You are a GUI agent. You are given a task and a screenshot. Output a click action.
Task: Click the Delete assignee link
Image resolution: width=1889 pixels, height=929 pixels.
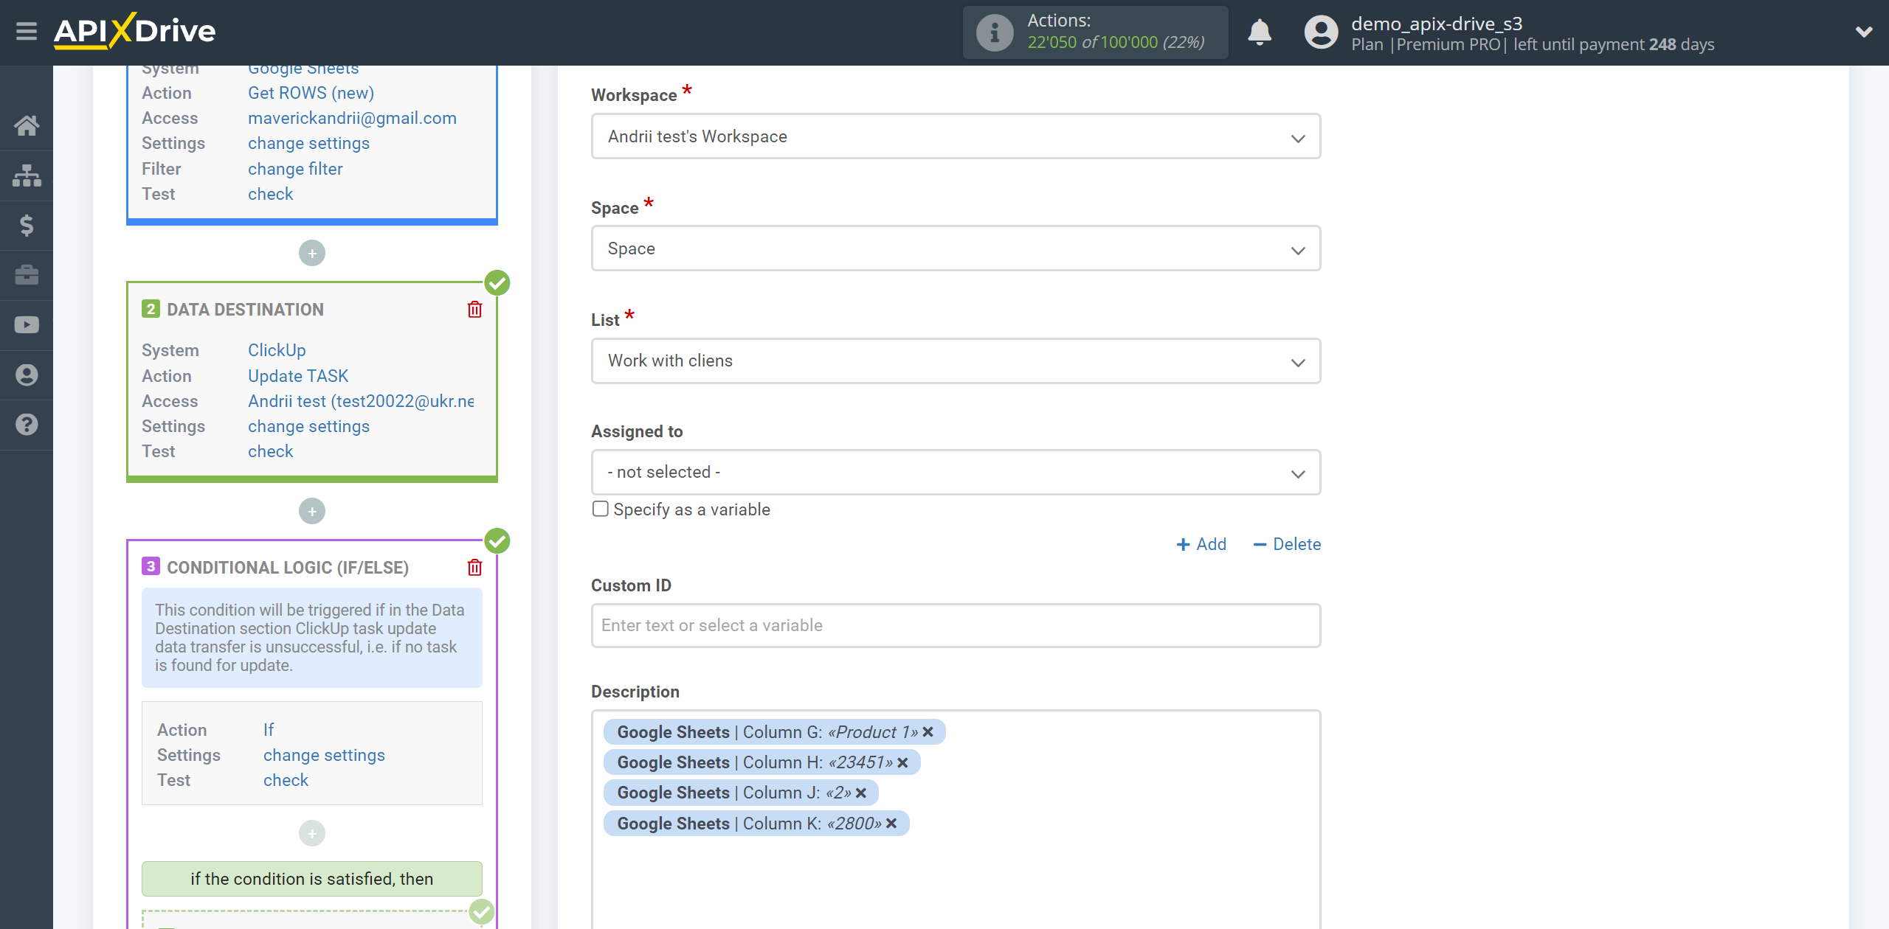(x=1287, y=544)
